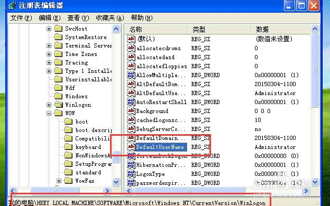Viewport: 330px width, 206px height.
Task: Select the NonWindowsApp key in tree
Action: (x=93, y=155)
